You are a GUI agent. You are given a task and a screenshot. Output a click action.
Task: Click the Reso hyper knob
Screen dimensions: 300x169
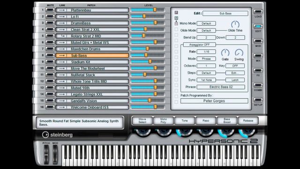[x=206, y=132]
